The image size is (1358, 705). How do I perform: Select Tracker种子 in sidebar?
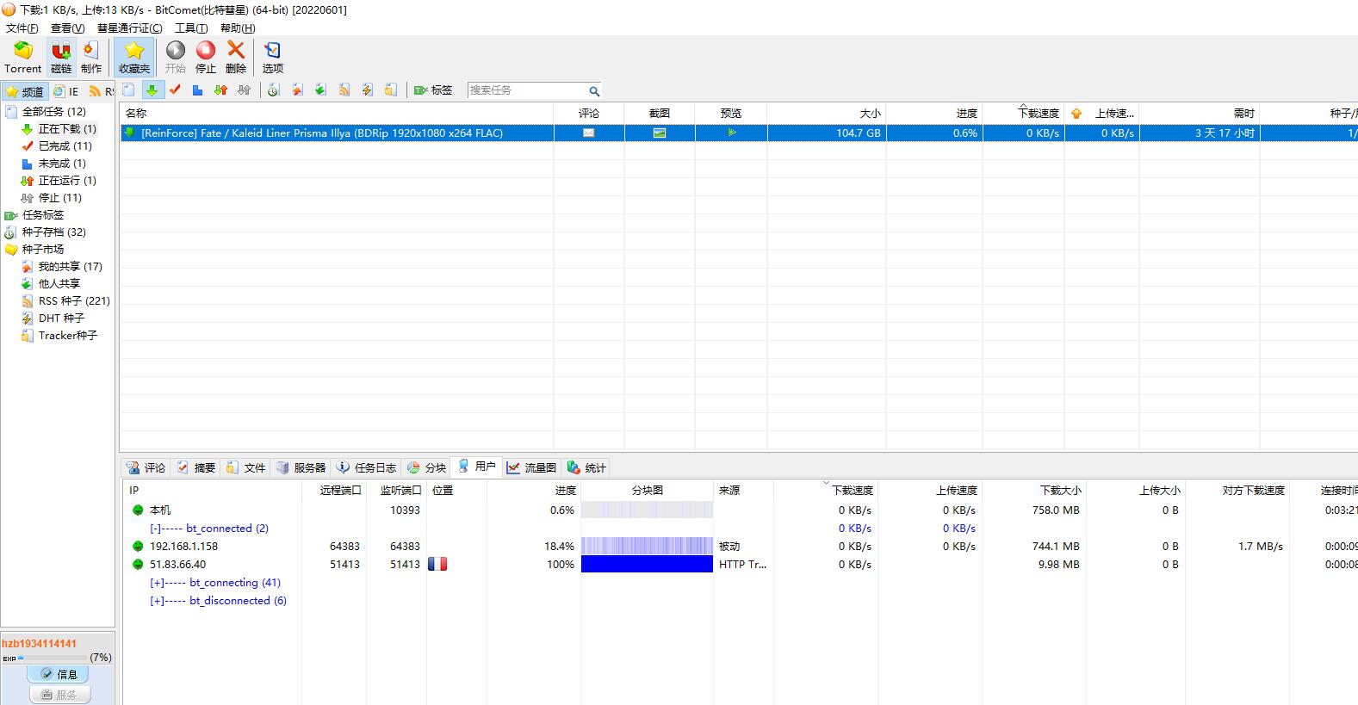click(67, 336)
